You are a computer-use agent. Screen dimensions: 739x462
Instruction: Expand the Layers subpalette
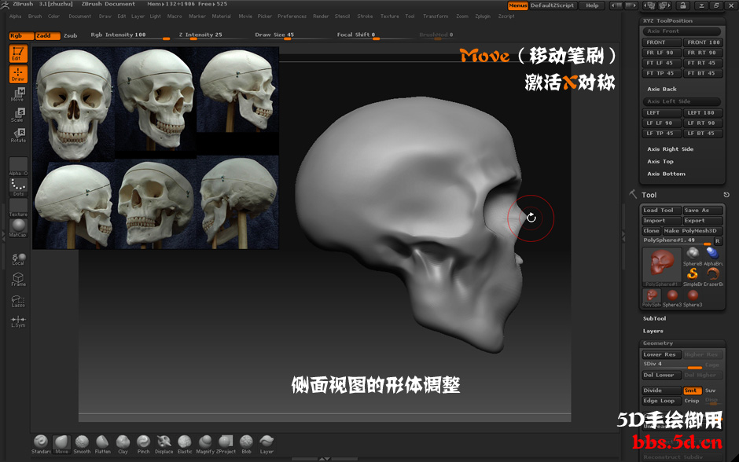point(653,331)
